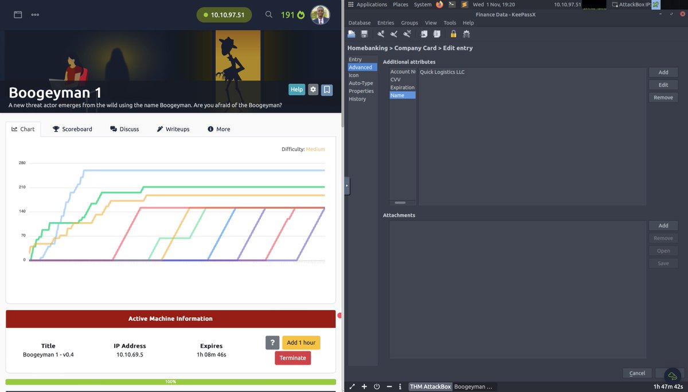Click the copy username icon in KeePassX toolbar

click(424, 34)
